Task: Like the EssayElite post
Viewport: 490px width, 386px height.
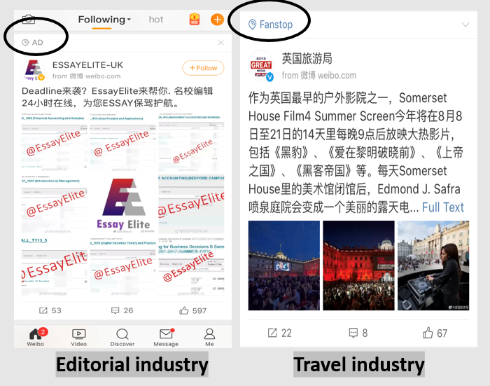Action: pyautogui.click(x=192, y=310)
